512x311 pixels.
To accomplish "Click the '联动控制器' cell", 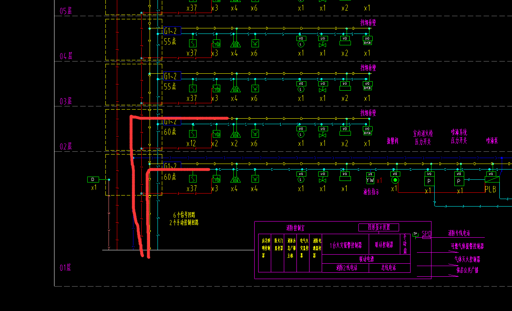I will tap(384, 244).
